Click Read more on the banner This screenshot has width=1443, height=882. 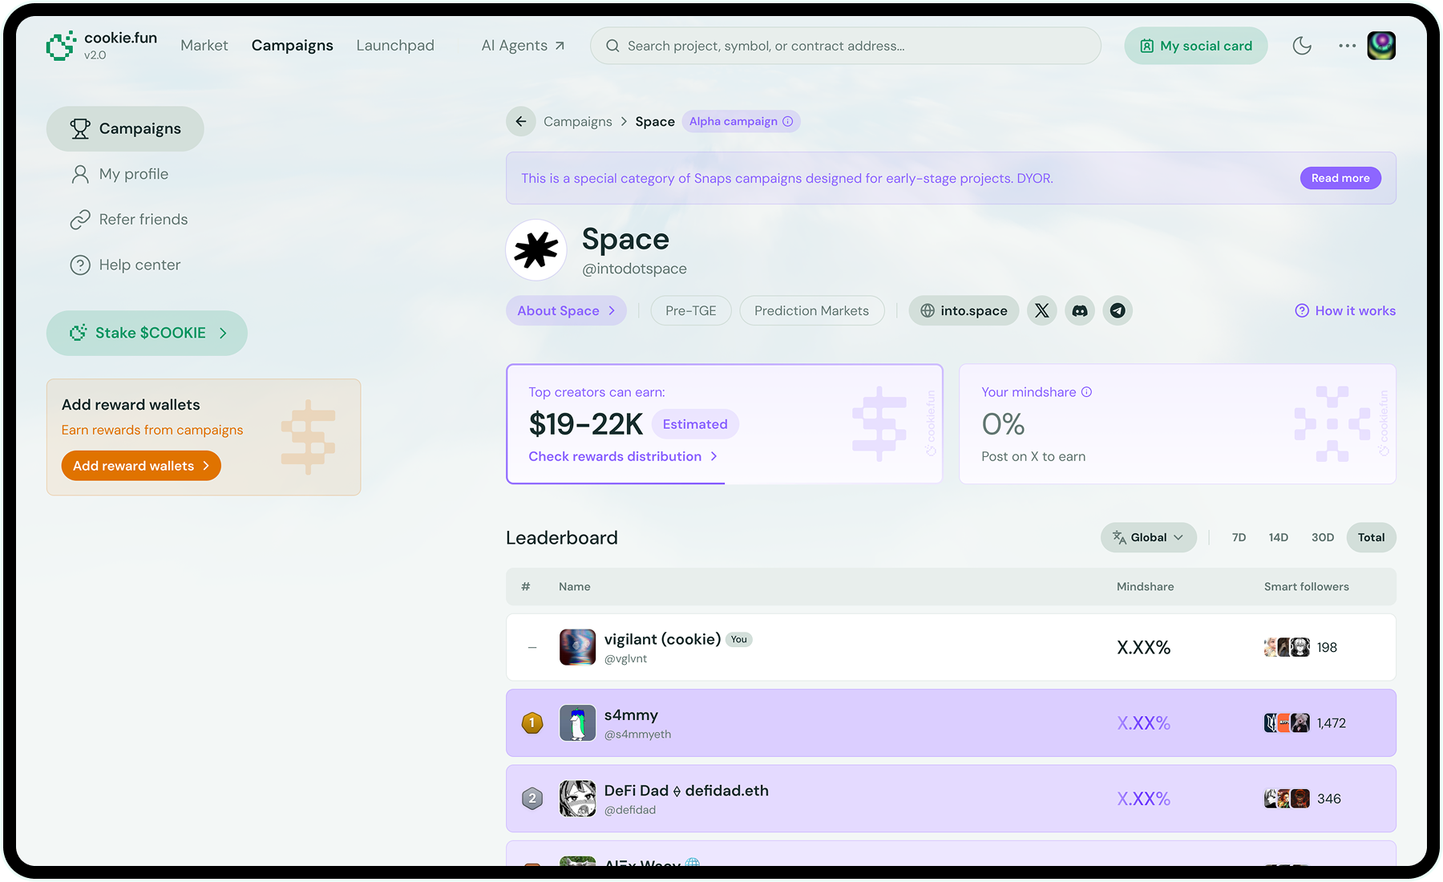pos(1340,178)
